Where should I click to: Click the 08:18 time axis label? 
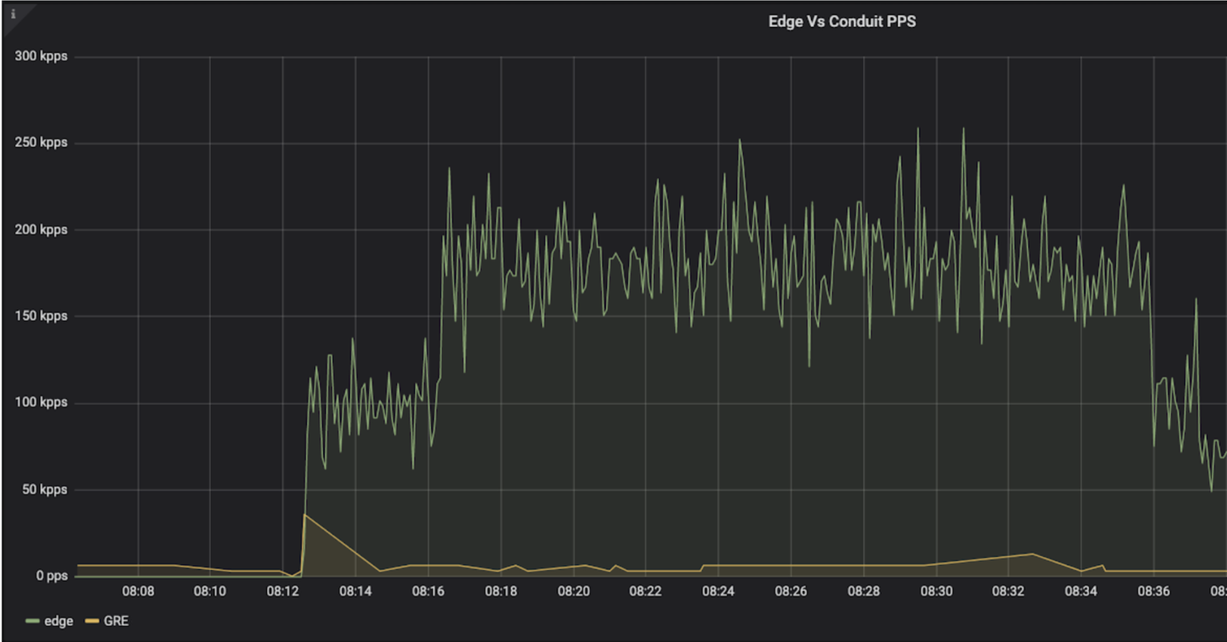click(501, 592)
